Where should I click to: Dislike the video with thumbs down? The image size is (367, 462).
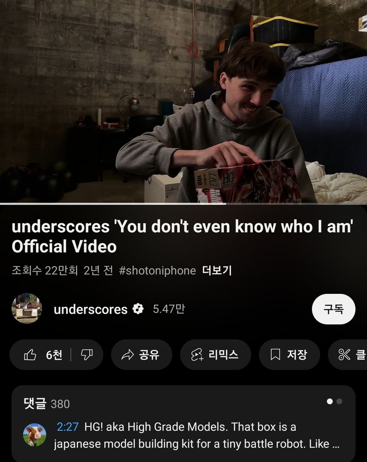click(86, 355)
